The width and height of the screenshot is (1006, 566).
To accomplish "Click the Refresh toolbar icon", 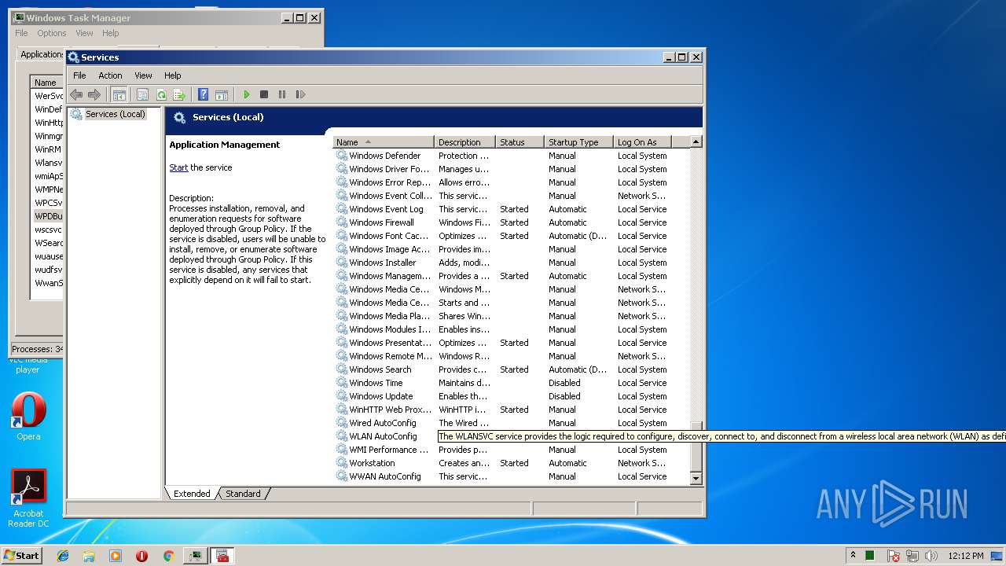I will (x=161, y=94).
